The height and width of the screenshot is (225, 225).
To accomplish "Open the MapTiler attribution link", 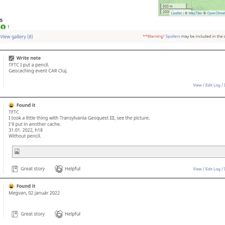I will point(195,13).
